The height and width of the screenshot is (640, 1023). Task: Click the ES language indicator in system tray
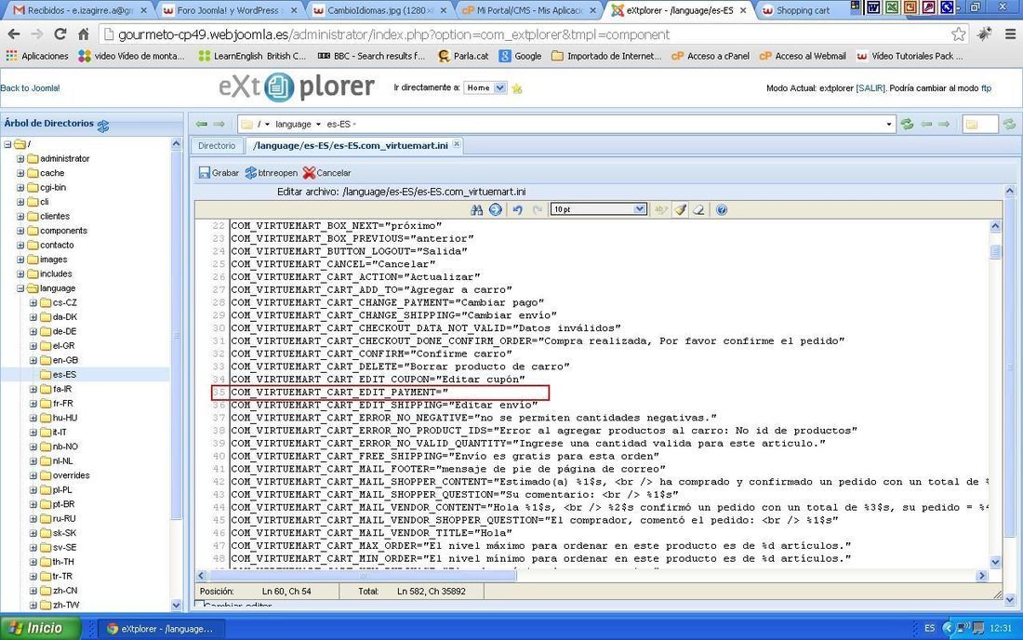click(x=930, y=628)
